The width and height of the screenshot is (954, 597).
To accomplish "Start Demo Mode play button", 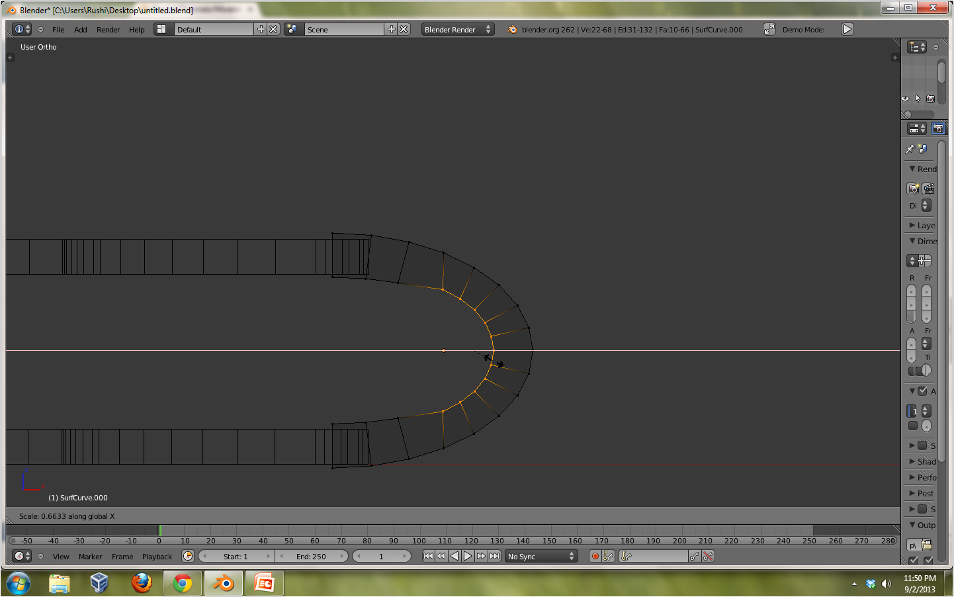I will tap(847, 29).
